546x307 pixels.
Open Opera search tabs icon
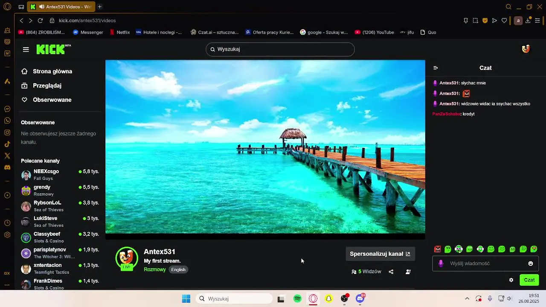click(x=508, y=7)
